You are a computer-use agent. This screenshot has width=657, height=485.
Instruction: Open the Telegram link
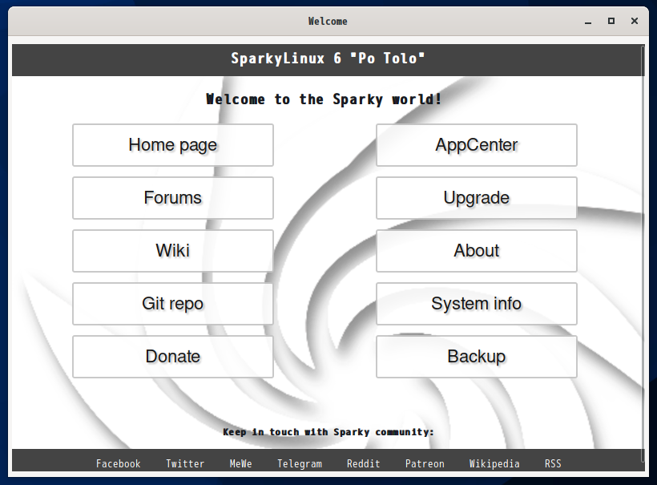point(300,463)
